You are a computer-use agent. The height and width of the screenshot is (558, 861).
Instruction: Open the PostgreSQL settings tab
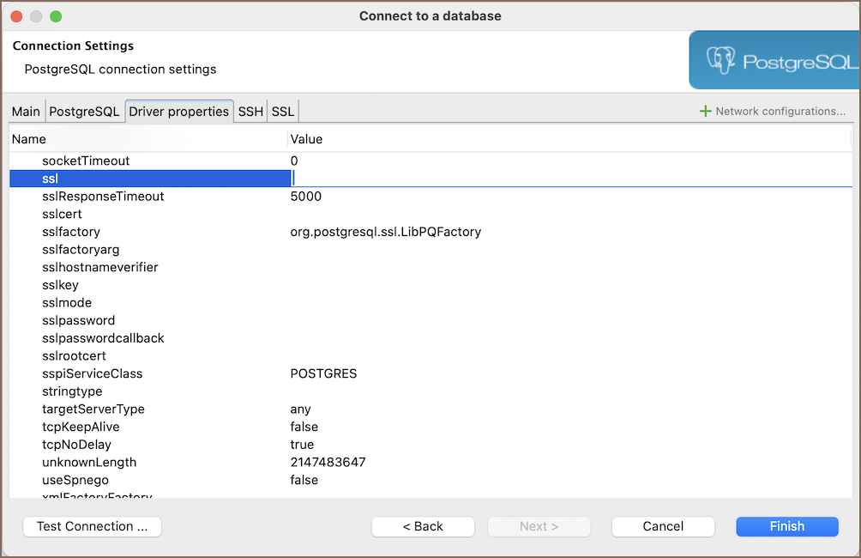pos(84,112)
